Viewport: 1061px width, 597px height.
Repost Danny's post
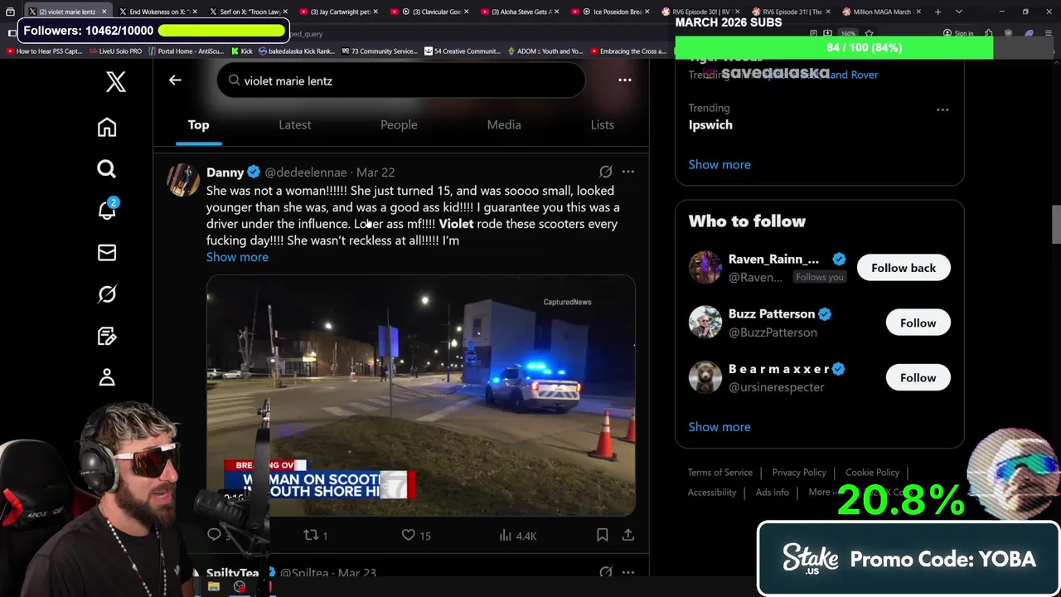click(x=317, y=536)
